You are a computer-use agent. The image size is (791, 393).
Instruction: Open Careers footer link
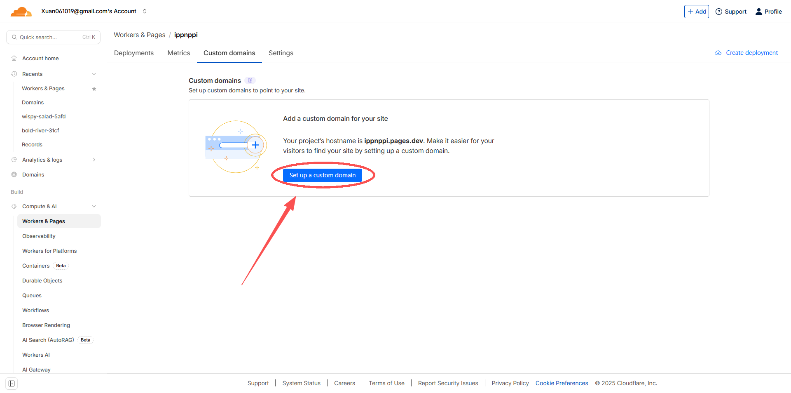pyautogui.click(x=344, y=383)
